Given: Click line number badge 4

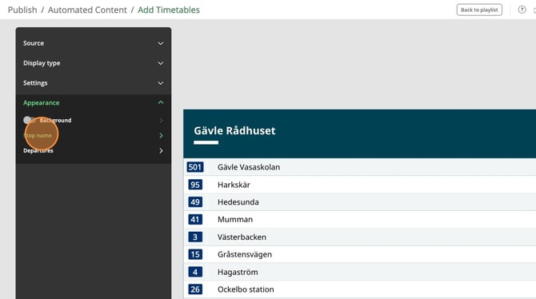Looking at the screenshot, I should click(195, 272).
